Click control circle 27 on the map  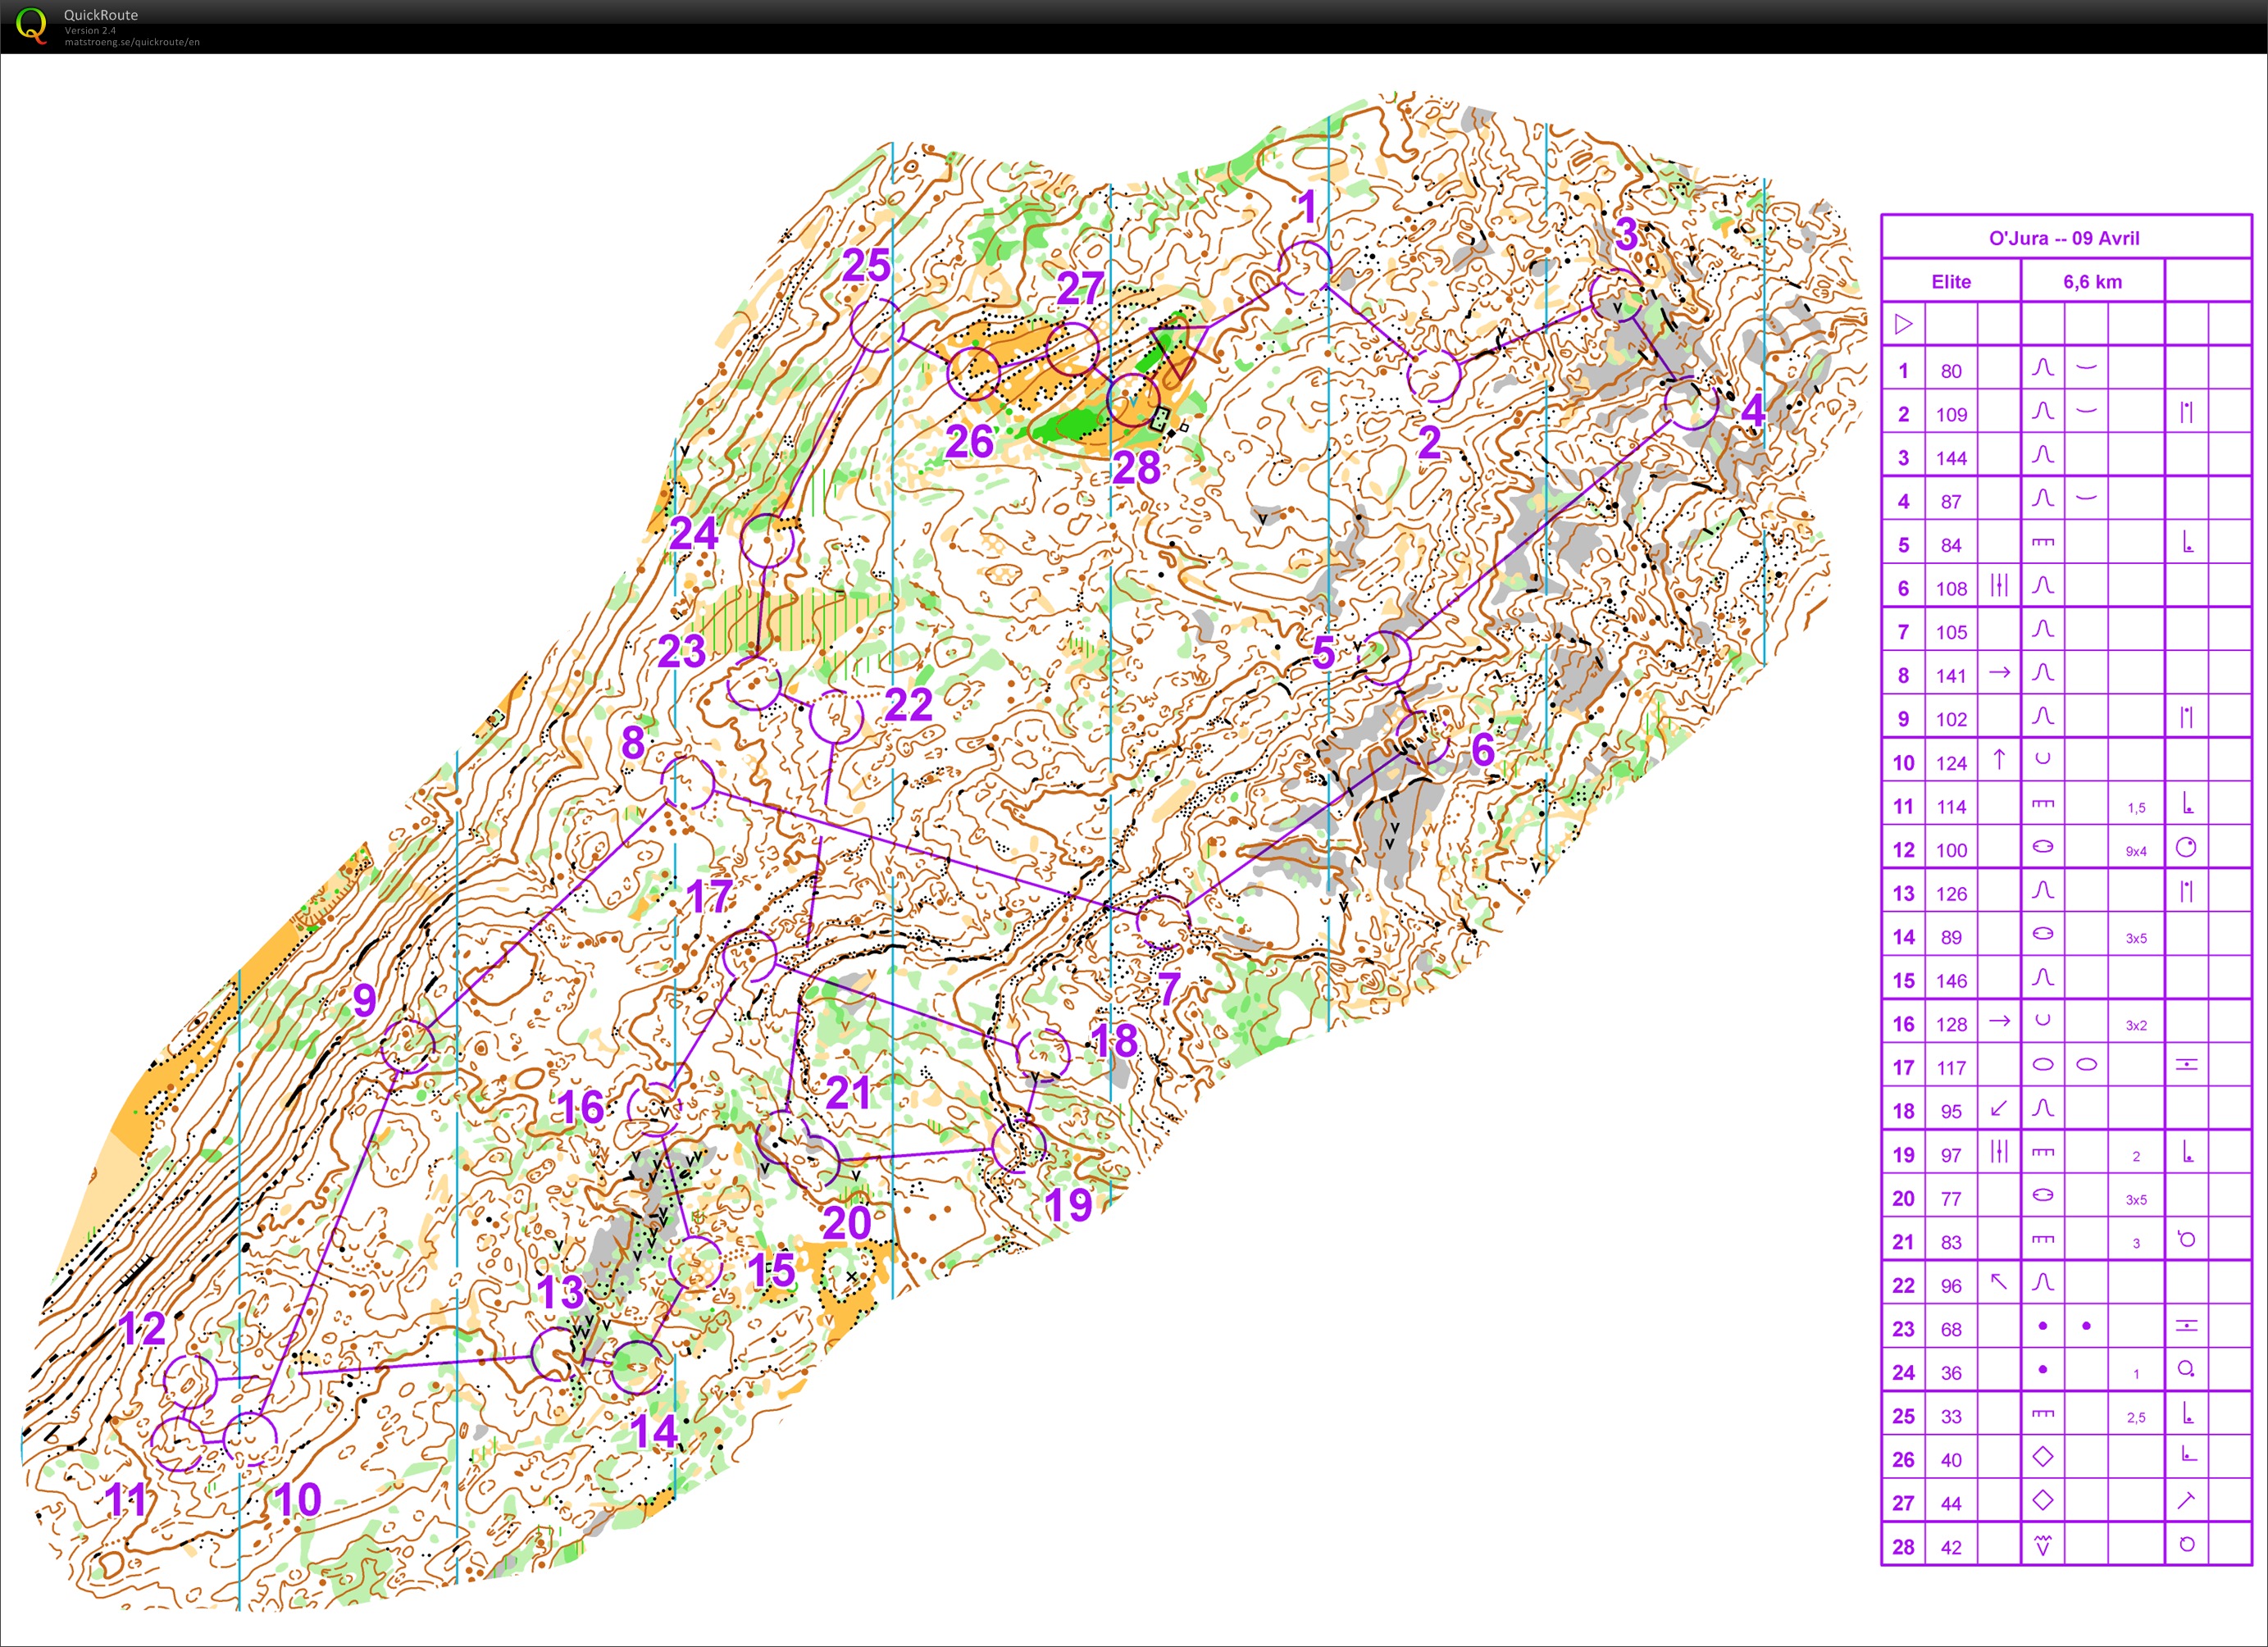1072,349
